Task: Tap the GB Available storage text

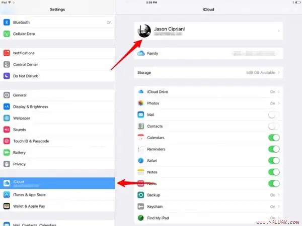Action: pos(261,73)
